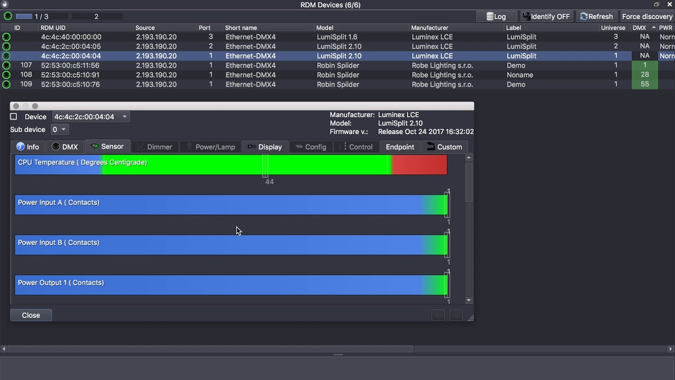Select device row 4c:4c:40:00:00:00
Viewport: 675px width, 380px height.
point(337,37)
